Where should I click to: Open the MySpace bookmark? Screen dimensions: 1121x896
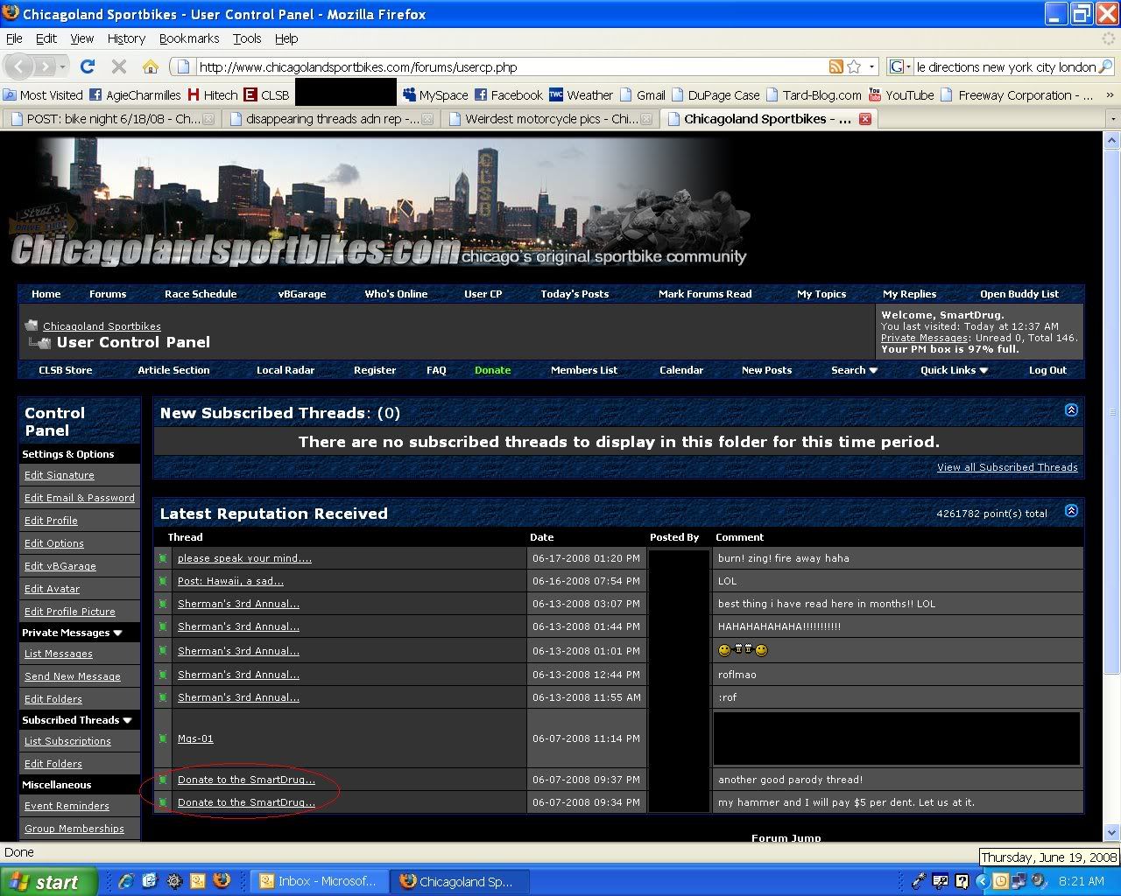pyautogui.click(x=435, y=94)
